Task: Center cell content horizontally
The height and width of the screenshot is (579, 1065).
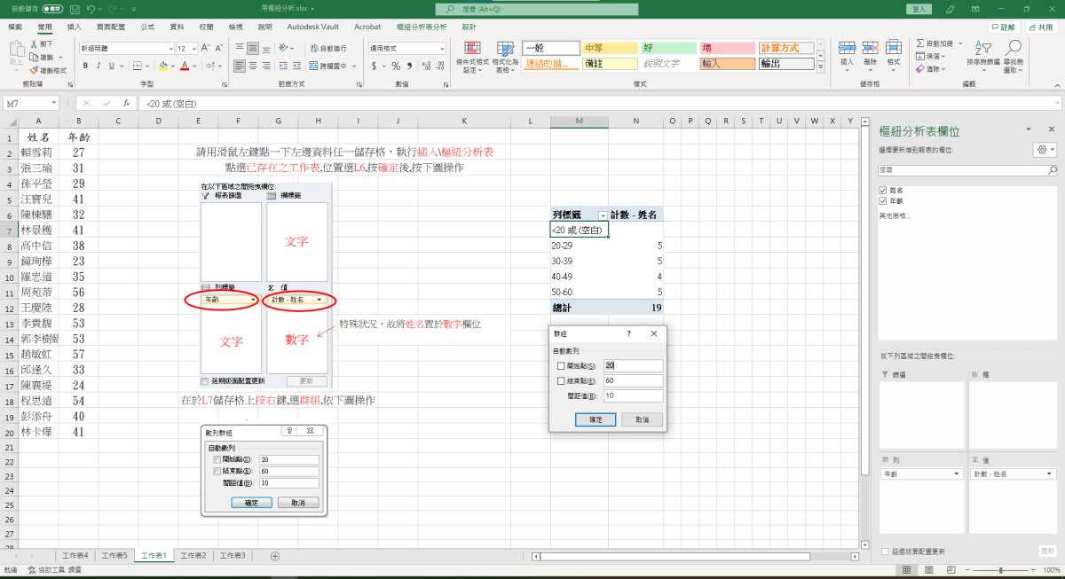Action: 253,66
